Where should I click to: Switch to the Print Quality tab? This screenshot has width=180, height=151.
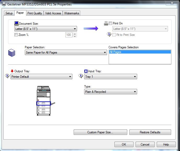pyautogui.click(x=35, y=13)
